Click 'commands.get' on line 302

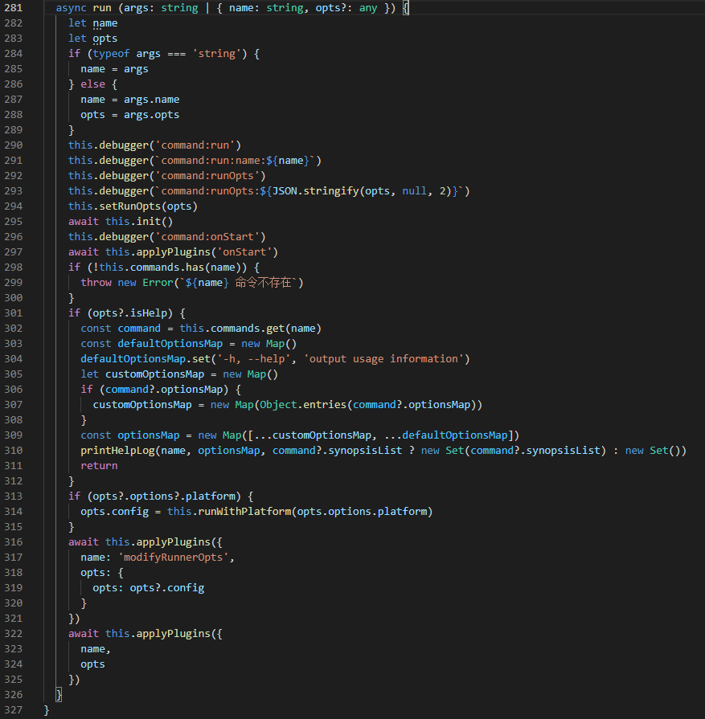(x=248, y=329)
